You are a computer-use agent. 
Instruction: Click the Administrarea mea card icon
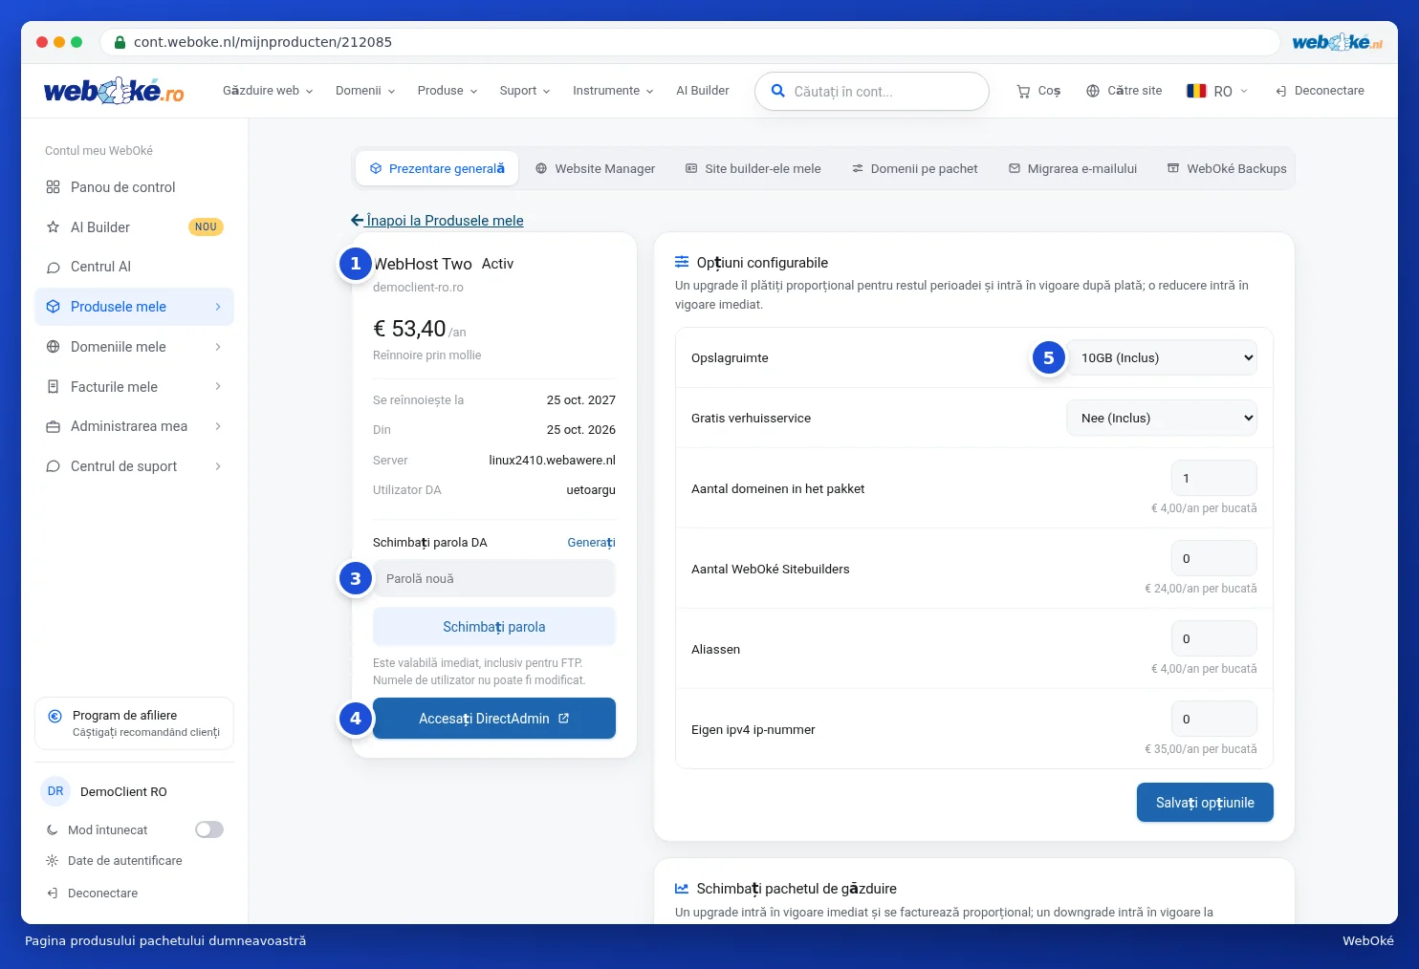pyautogui.click(x=54, y=426)
